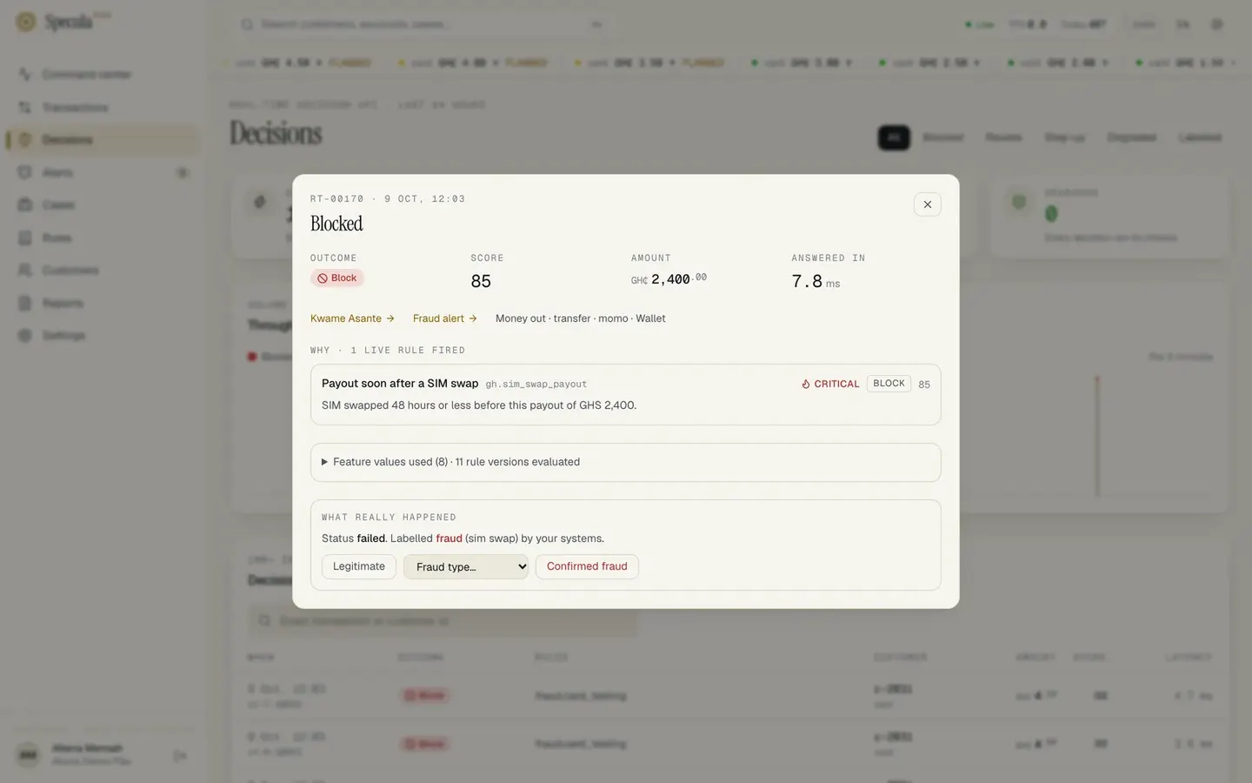Screen dimensions: 1252x783
Task: Open Settings icon in background sidebar
Action: pyautogui.click(x=24, y=336)
